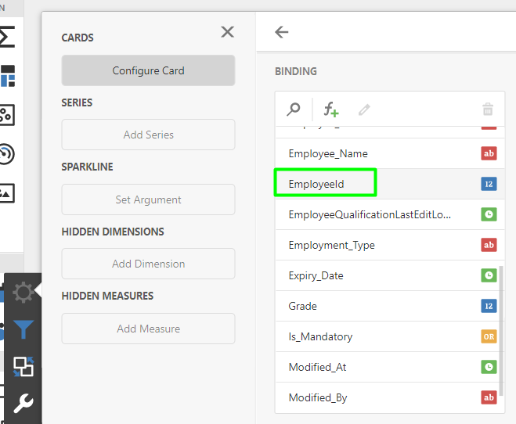Click Configure Card button
Screen dimensions: 516x424
click(148, 70)
